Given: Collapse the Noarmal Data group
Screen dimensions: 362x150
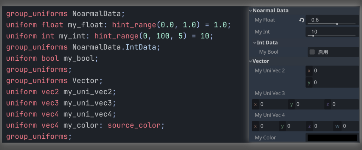Looking at the screenshot, I should tap(251, 11).
